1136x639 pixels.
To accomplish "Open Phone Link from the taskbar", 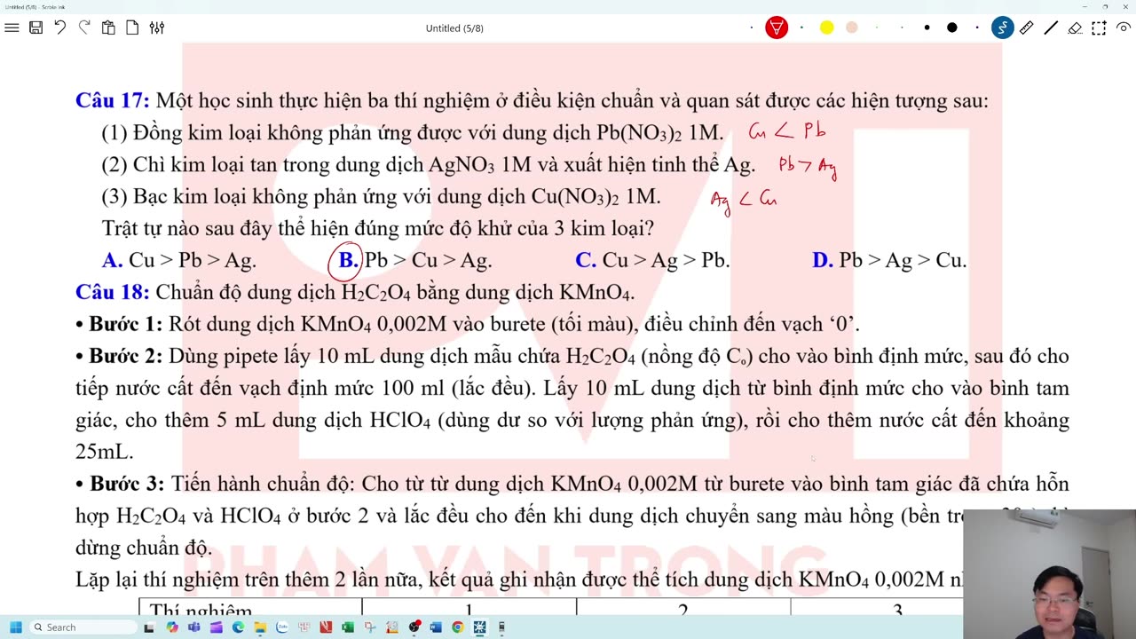I will (x=501, y=627).
